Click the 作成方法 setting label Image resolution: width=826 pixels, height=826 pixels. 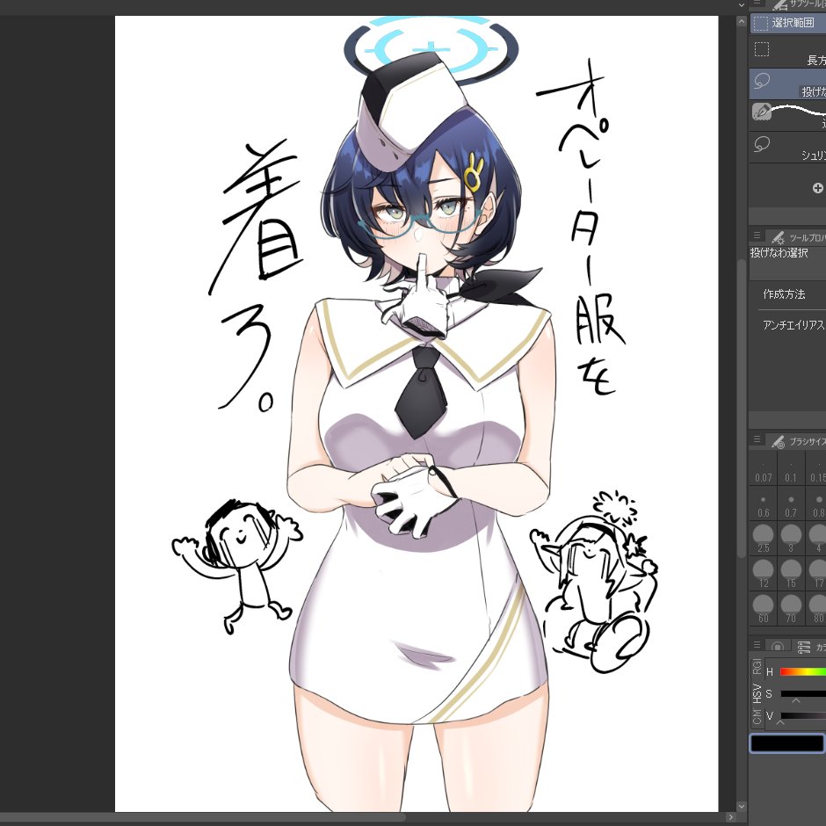(x=784, y=294)
